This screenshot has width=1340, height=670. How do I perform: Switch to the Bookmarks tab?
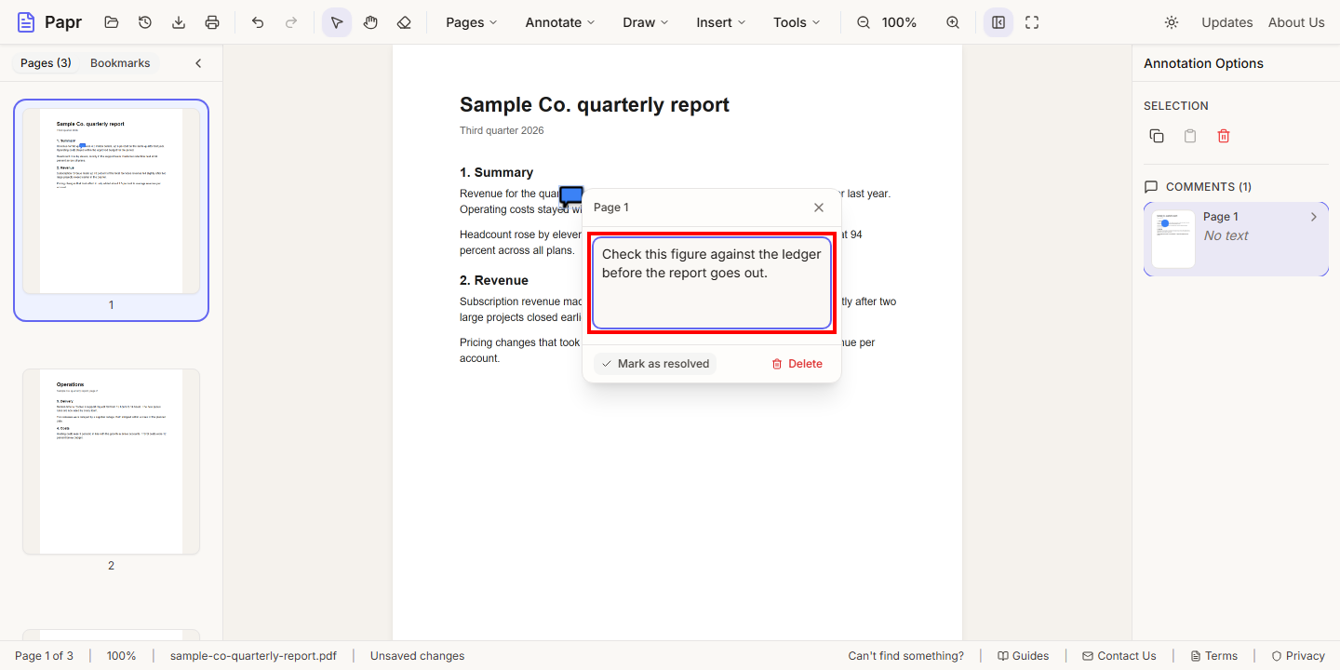coord(120,63)
